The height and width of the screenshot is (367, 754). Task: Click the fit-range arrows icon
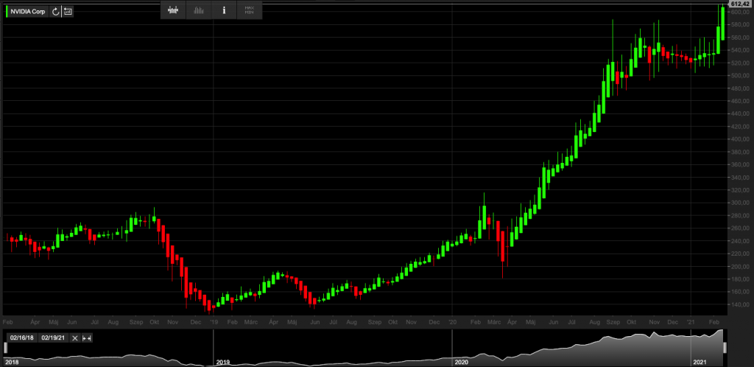click(x=86, y=338)
